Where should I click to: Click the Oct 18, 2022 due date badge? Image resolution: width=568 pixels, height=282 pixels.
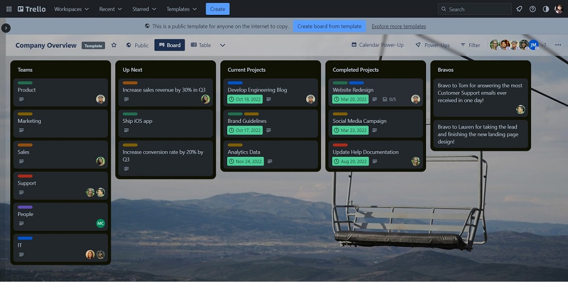(245, 99)
